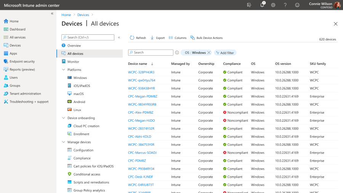Open the feedback smiley icon
The width and height of the screenshot is (343, 193).
297,5
